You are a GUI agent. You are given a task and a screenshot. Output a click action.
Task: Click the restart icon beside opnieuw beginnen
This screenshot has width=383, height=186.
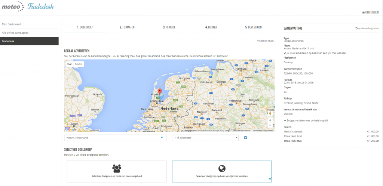tap(356, 28)
